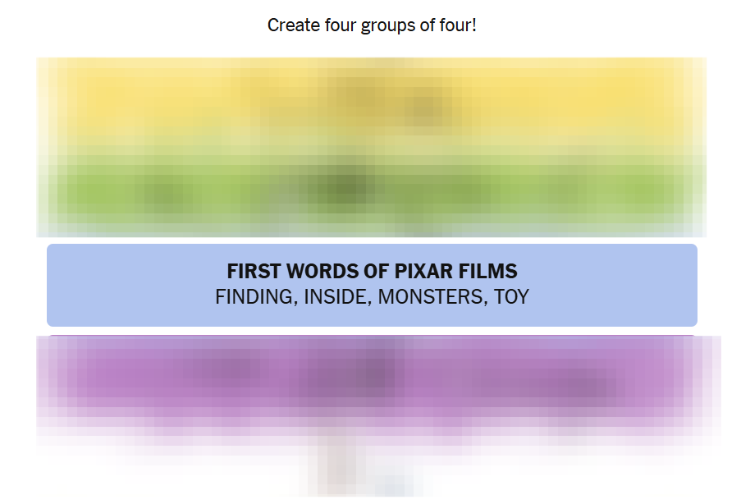Viewport: 741px width, 504px height.
Task: Click the blue solved category card
Action: click(372, 285)
